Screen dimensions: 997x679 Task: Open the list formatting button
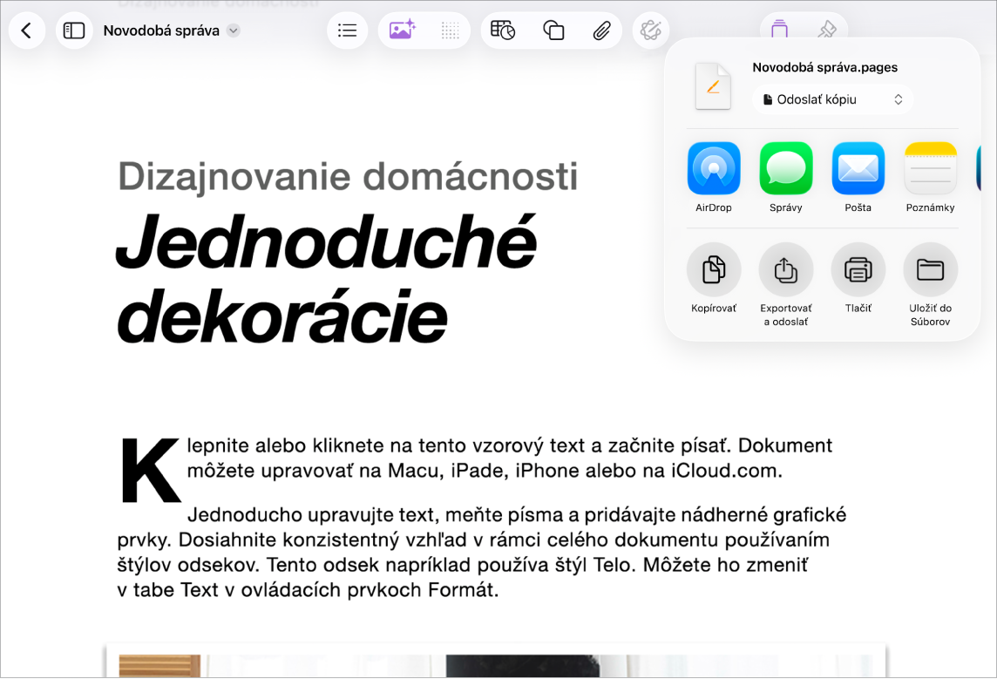347,31
